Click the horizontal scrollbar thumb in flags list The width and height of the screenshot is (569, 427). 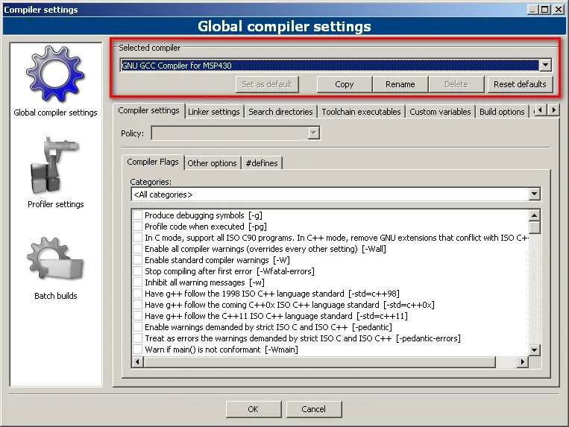point(319,361)
